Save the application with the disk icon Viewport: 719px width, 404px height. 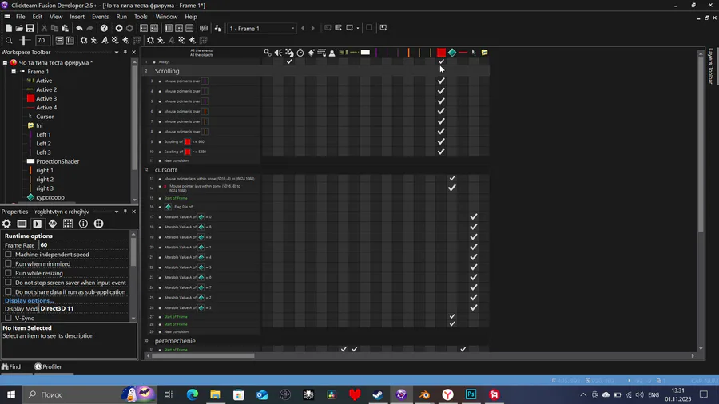30,29
